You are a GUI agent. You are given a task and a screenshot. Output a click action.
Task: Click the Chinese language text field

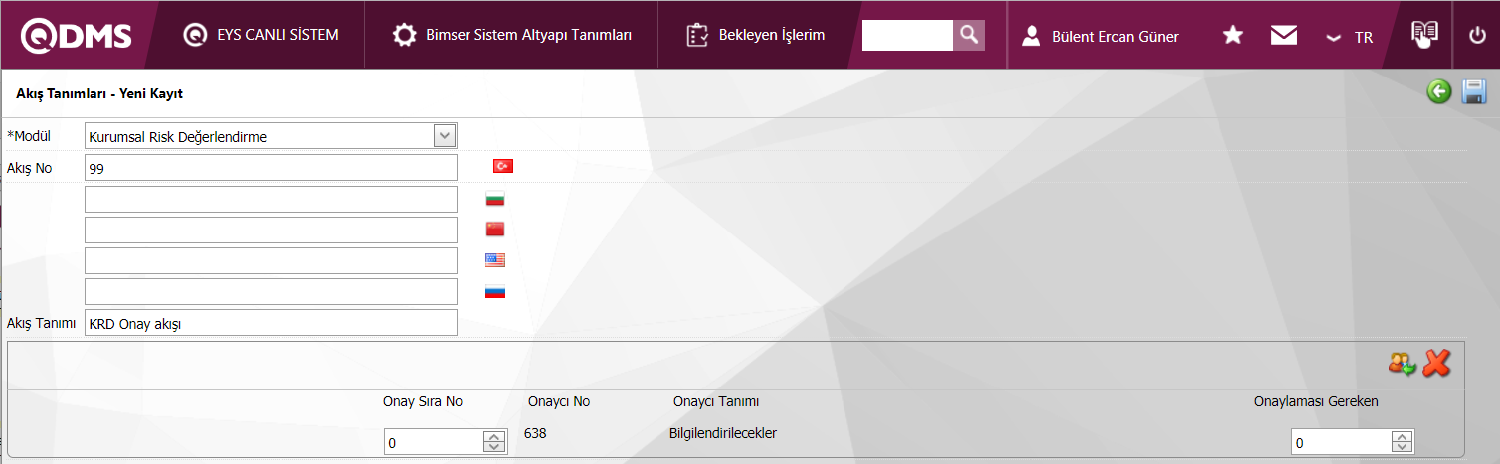(271, 230)
